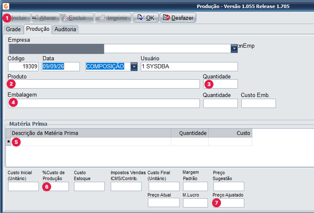Click the Descrição da Matéria Prima column header
This screenshot has width=314, height=213.
point(91,133)
